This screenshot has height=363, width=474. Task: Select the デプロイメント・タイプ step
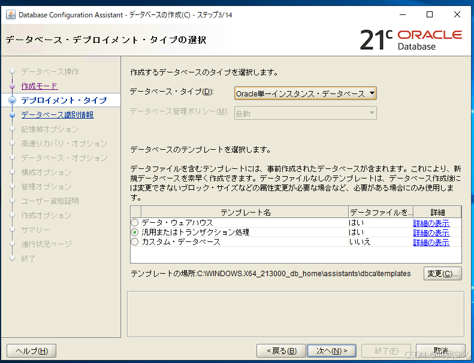coord(64,101)
